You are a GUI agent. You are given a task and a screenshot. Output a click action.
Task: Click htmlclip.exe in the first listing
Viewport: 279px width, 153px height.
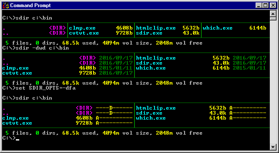coord(156,28)
